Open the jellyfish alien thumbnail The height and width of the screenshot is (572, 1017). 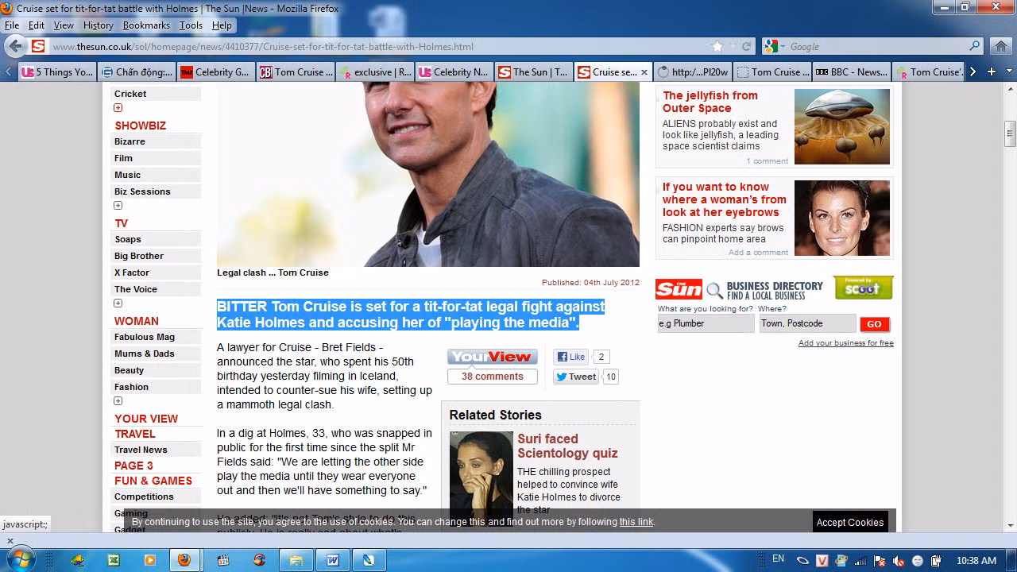[842, 126]
